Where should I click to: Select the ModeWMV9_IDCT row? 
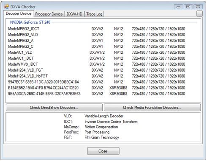[97, 64]
